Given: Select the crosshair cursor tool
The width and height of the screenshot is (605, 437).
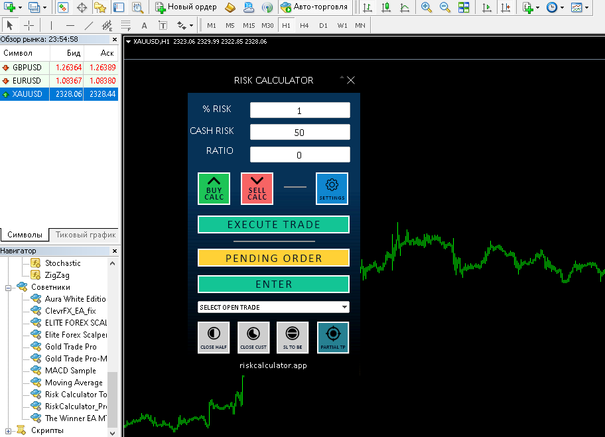Looking at the screenshot, I should click(x=29, y=26).
